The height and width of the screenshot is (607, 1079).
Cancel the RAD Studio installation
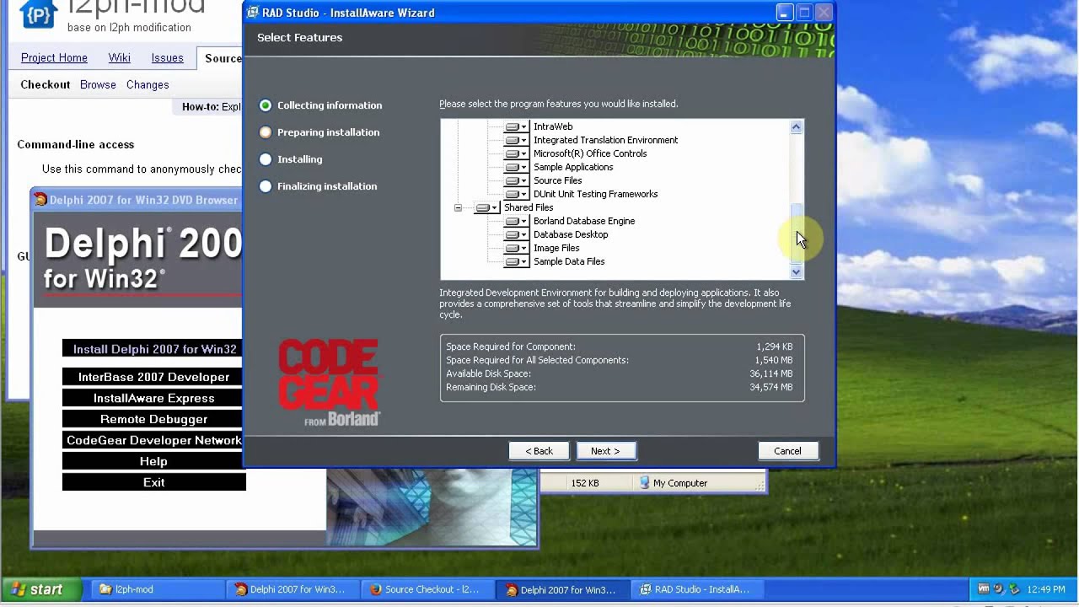(x=788, y=451)
